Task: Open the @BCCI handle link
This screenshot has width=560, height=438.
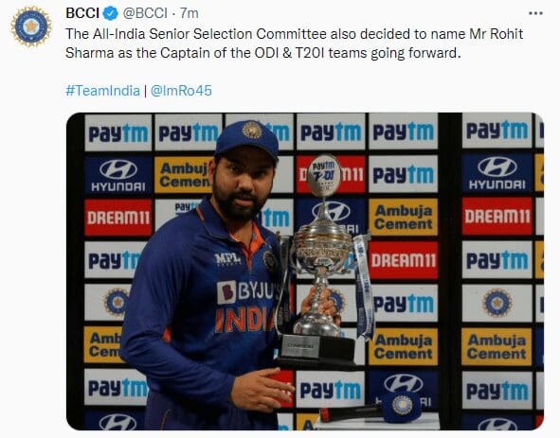Action: (145, 13)
